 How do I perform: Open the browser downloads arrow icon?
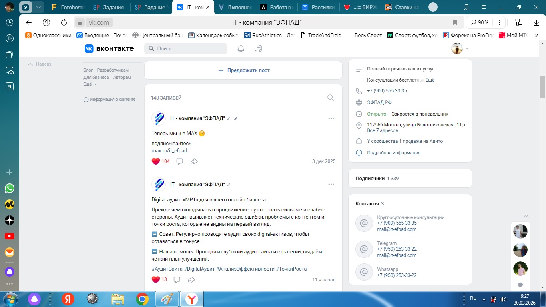(x=536, y=22)
